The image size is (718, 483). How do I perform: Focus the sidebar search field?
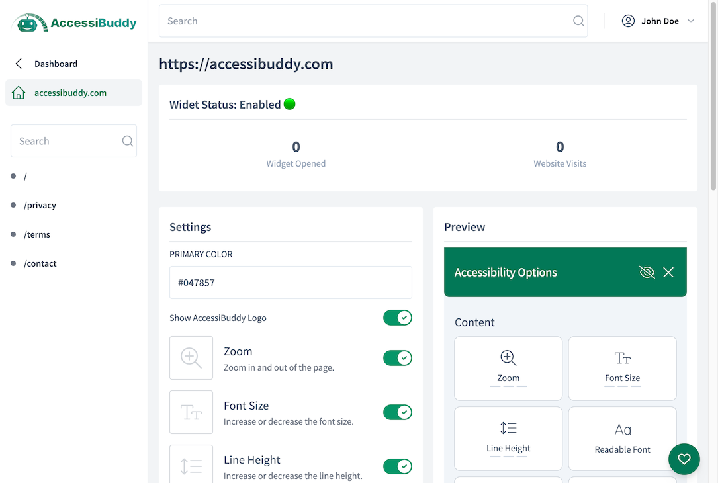point(73,141)
